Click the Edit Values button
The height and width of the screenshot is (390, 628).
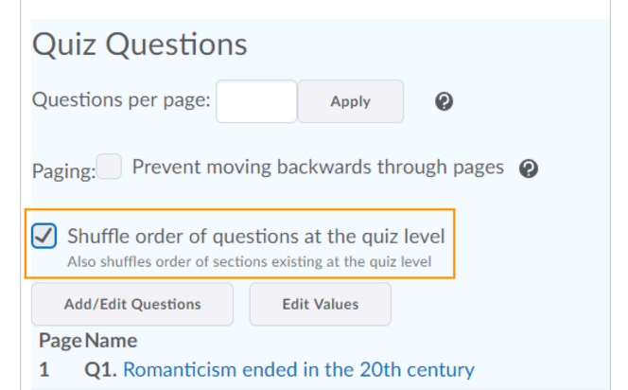[320, 304]
